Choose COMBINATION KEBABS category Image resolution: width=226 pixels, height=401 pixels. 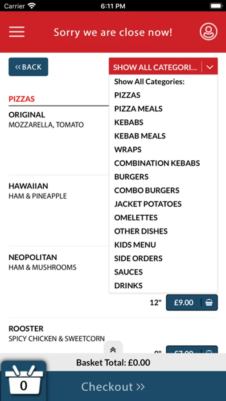coord(157,163)
